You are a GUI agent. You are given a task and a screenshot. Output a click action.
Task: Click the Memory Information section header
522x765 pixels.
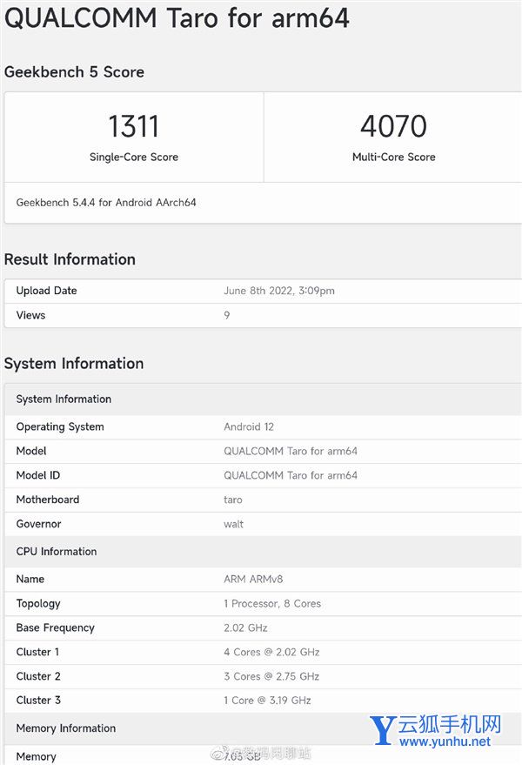(66, 728)
